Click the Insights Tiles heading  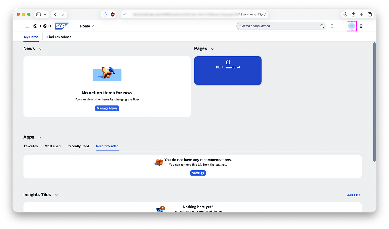point(37,195)
